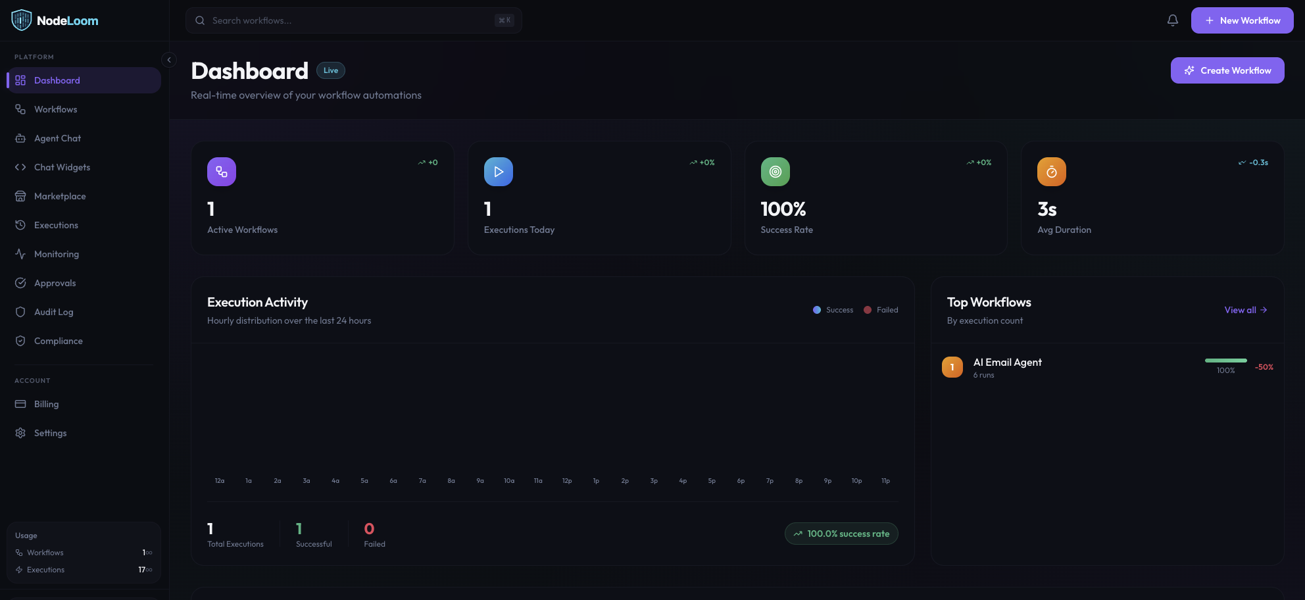Click the Audit Log shield icon

pos(20,312)
